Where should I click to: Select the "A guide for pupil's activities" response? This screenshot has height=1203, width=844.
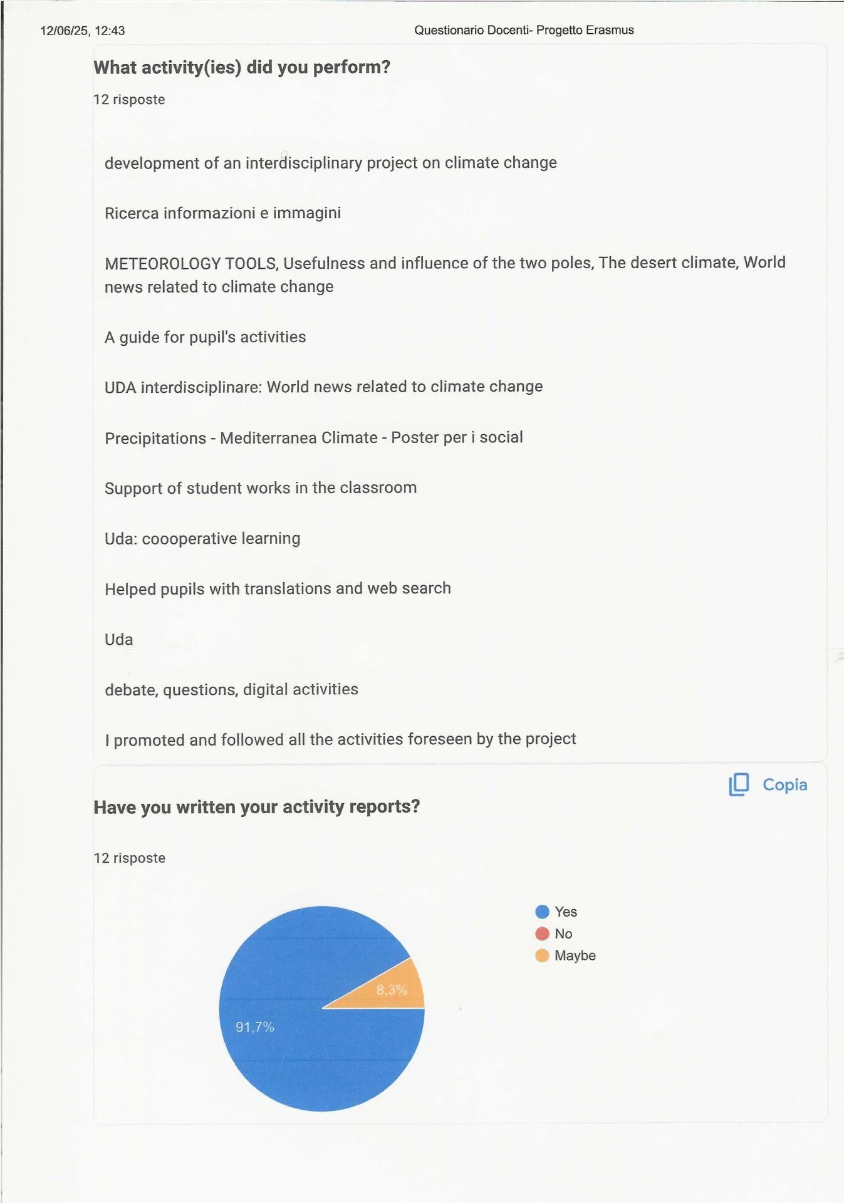coord(205,337)
